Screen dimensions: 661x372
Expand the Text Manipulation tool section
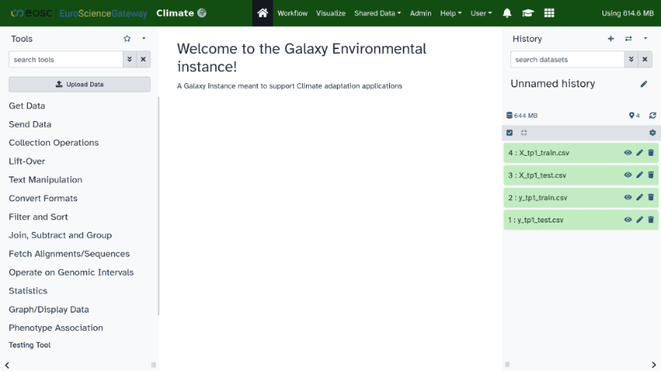45,180
